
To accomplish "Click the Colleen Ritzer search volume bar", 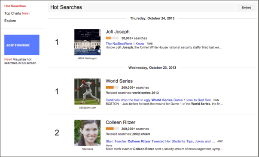I will (112, 129).
